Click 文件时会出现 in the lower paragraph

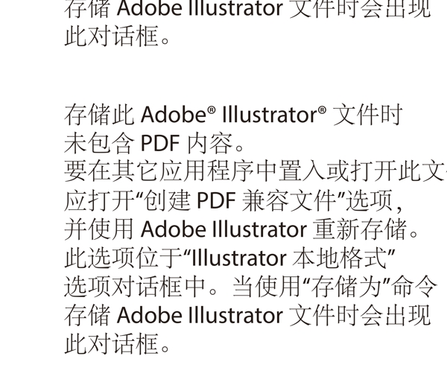click(x=360, y=315)
